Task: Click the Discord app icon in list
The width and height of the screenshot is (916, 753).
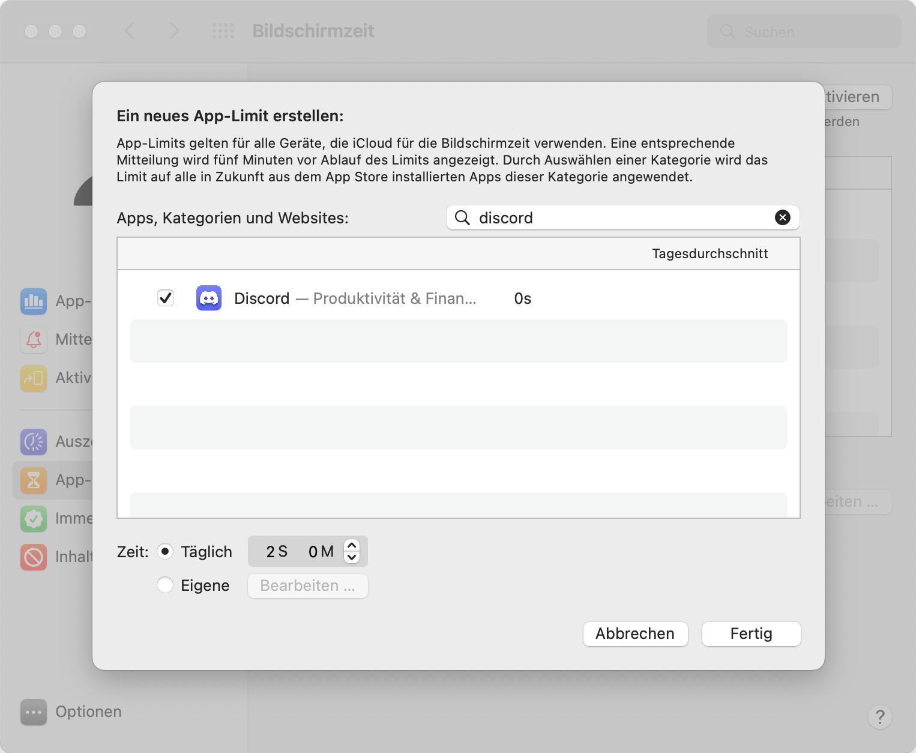Action: click(209, 298)
